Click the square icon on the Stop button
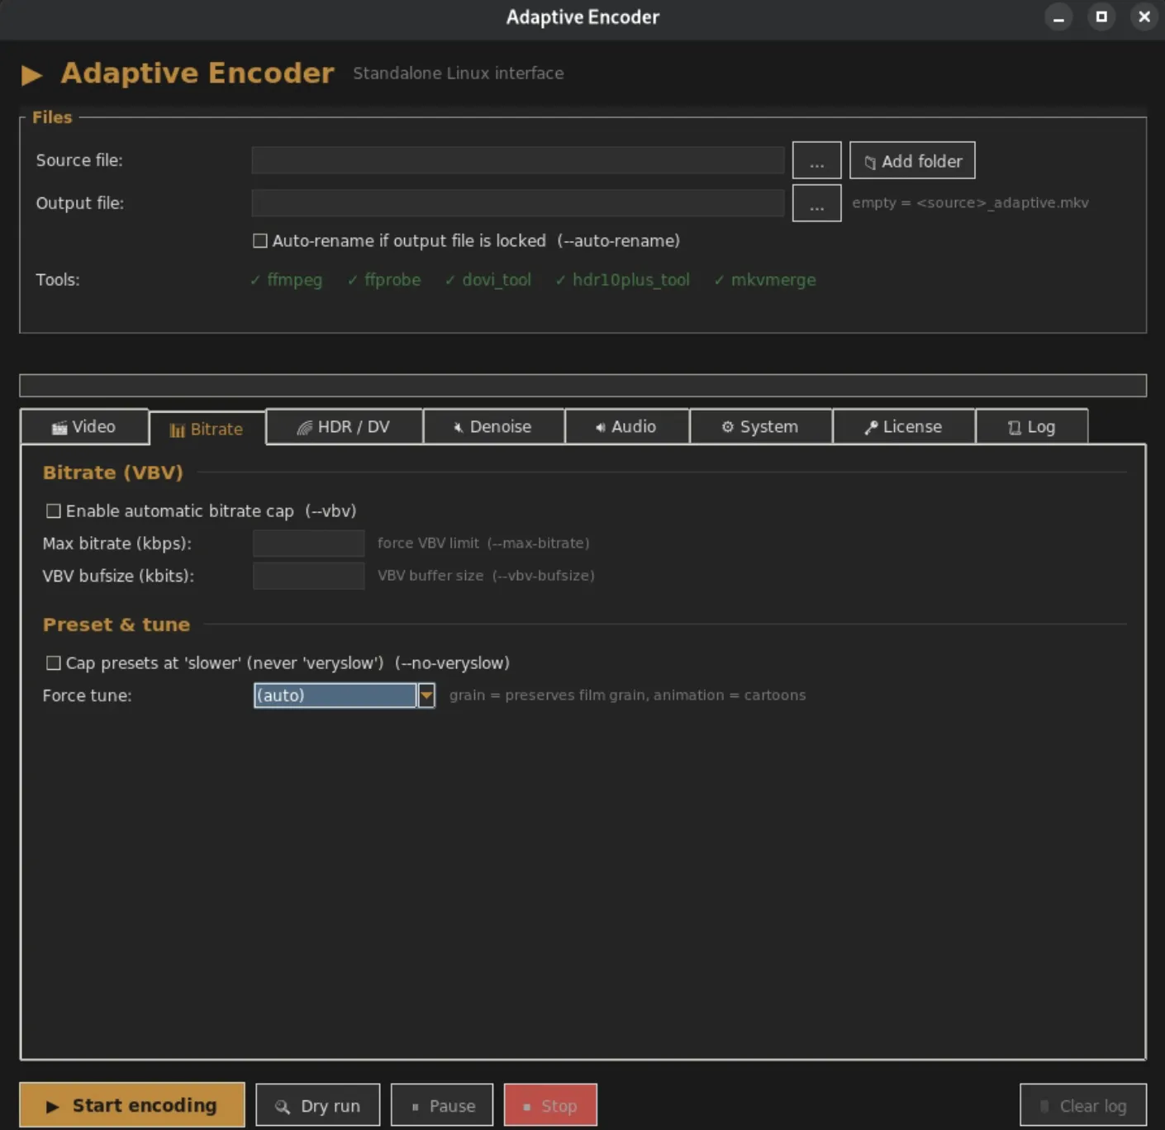The image size is (1165, 1130). [526, 1107]
